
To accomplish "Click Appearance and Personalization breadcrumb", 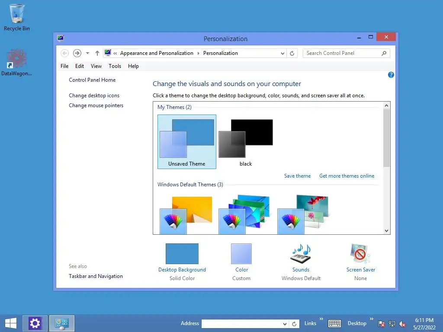I will [157, 53].
